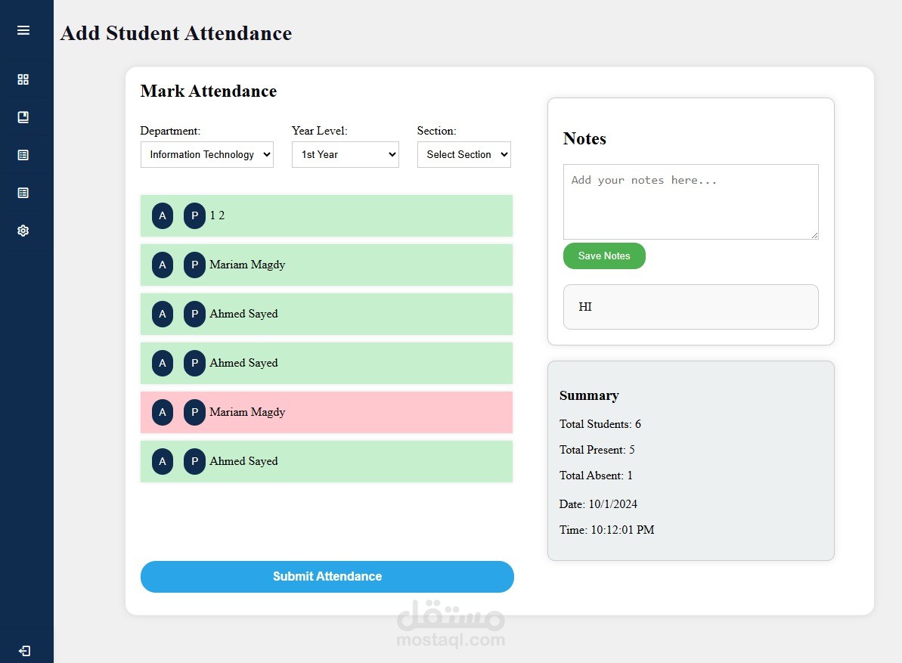
Task: Click Mariam Magdy name in green row
Action: pyautogui.click(x=247, y=265)
